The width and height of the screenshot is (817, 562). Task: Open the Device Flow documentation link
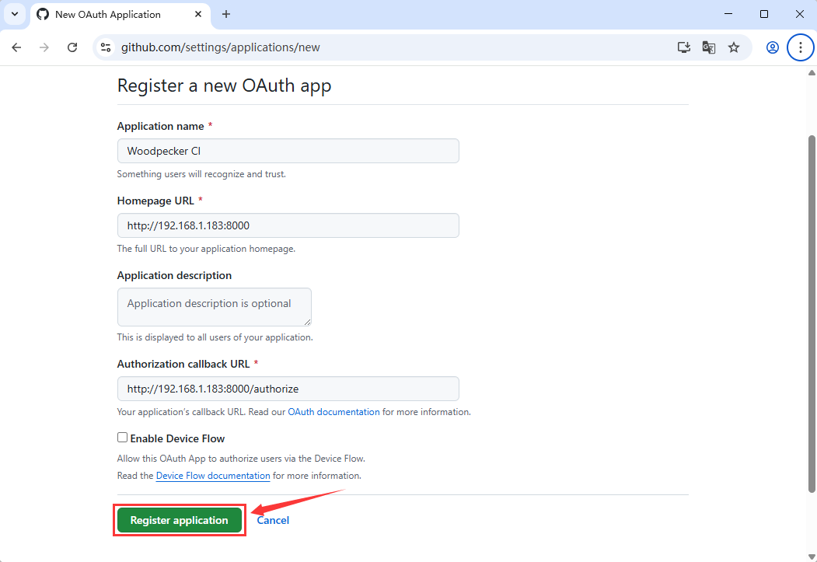point(212,476)
